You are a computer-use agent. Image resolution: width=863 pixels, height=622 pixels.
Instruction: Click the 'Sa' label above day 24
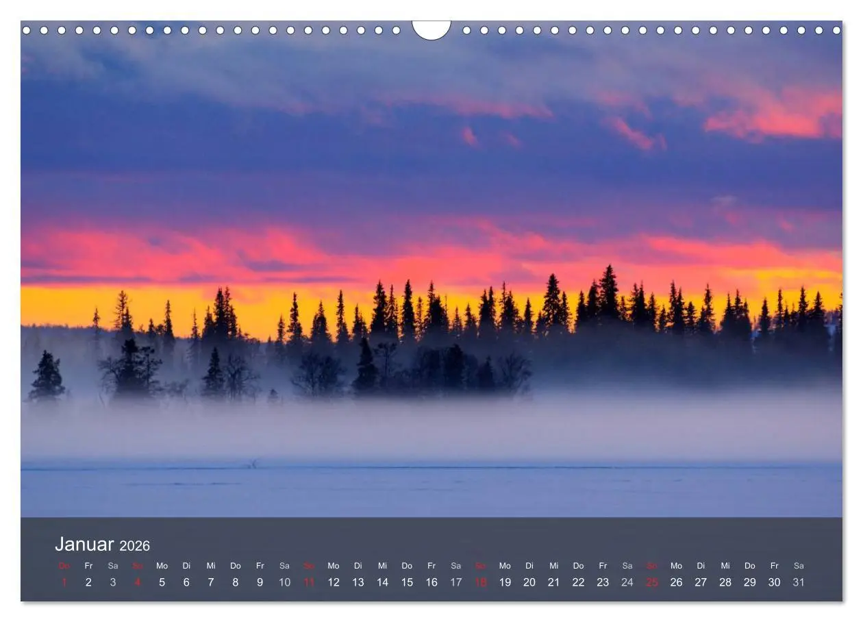coord(627,566)
